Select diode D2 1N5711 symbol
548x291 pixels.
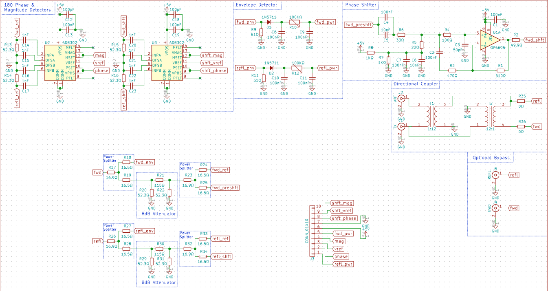(x=271, y=68)
